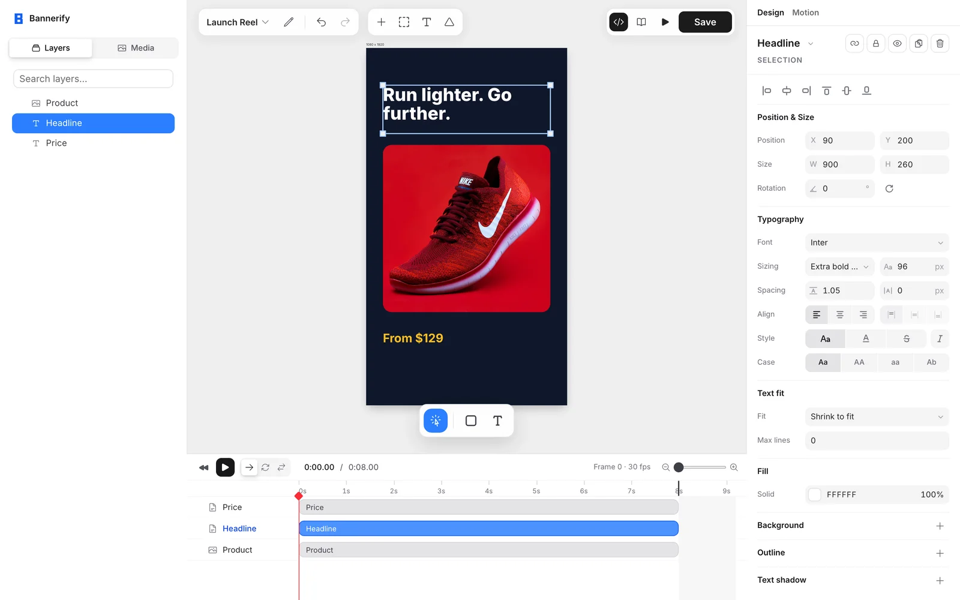Open the Font dropdown showing Inter
Viewport: 960px width, 600px height.
(877, 242)
